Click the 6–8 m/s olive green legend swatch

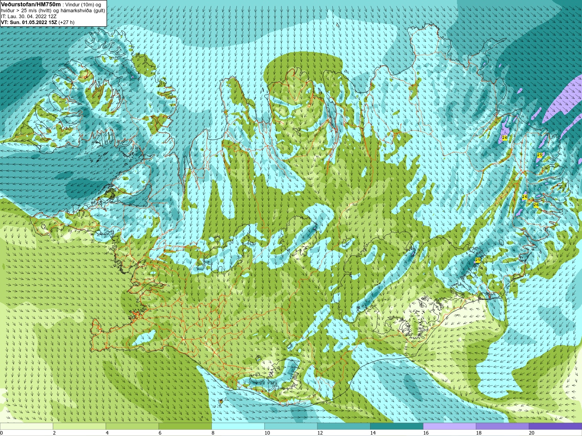[185, 426]
